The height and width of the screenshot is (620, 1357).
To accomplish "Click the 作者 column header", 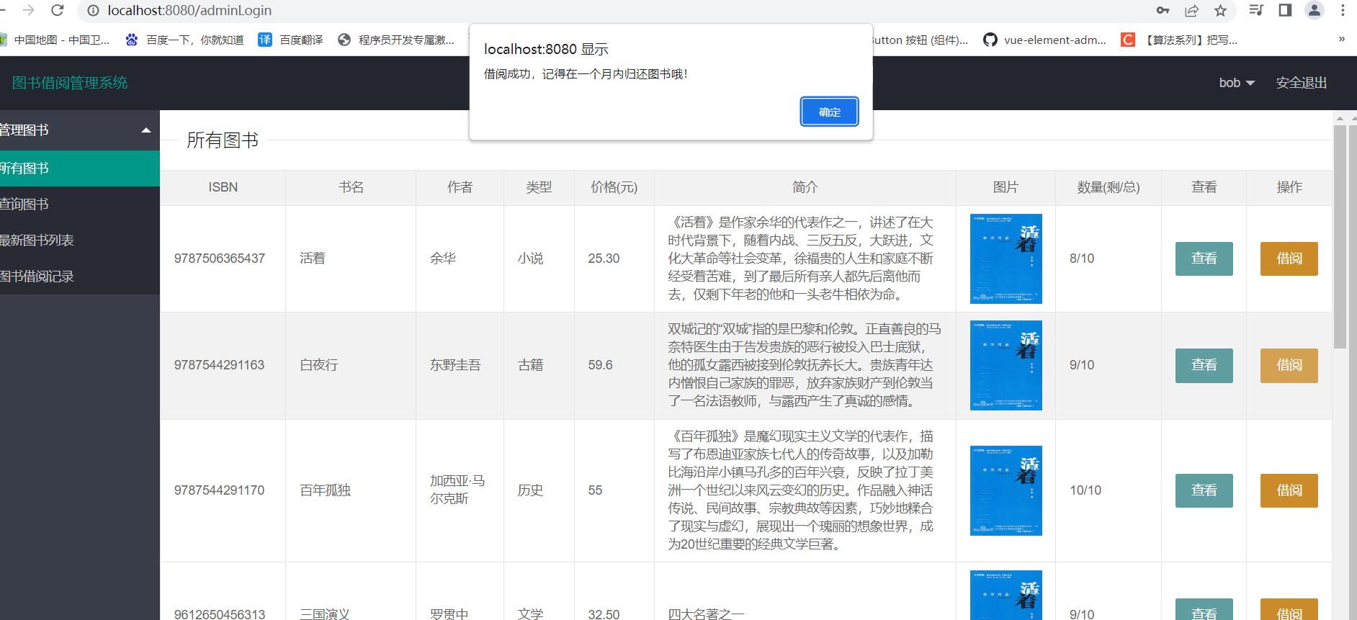I will tap(460, 187).
